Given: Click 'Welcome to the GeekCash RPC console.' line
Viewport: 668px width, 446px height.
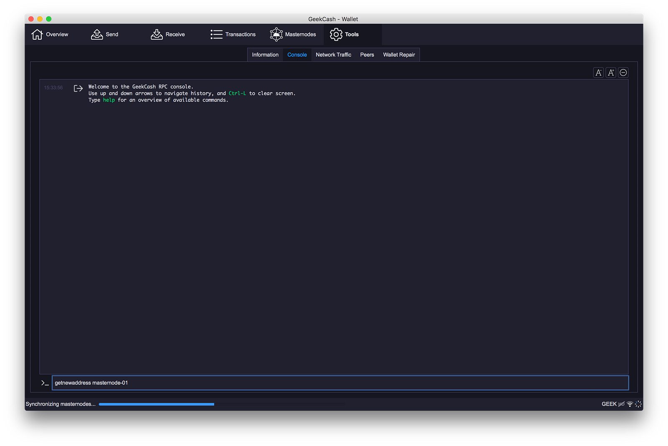Looking at the screenshot, I should tap(141, 87).
